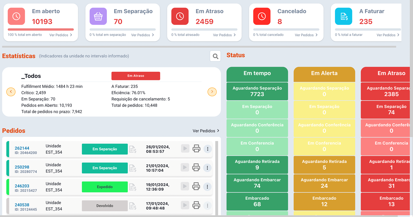Click the invoice icon on A Faturar card

click(x=343, y=15)
